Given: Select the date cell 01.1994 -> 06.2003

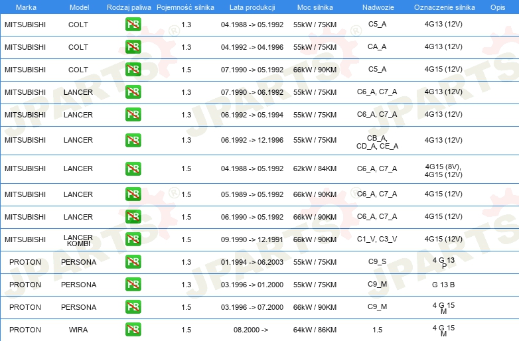Looking at the screenshot, I should [x=252, y=262].
